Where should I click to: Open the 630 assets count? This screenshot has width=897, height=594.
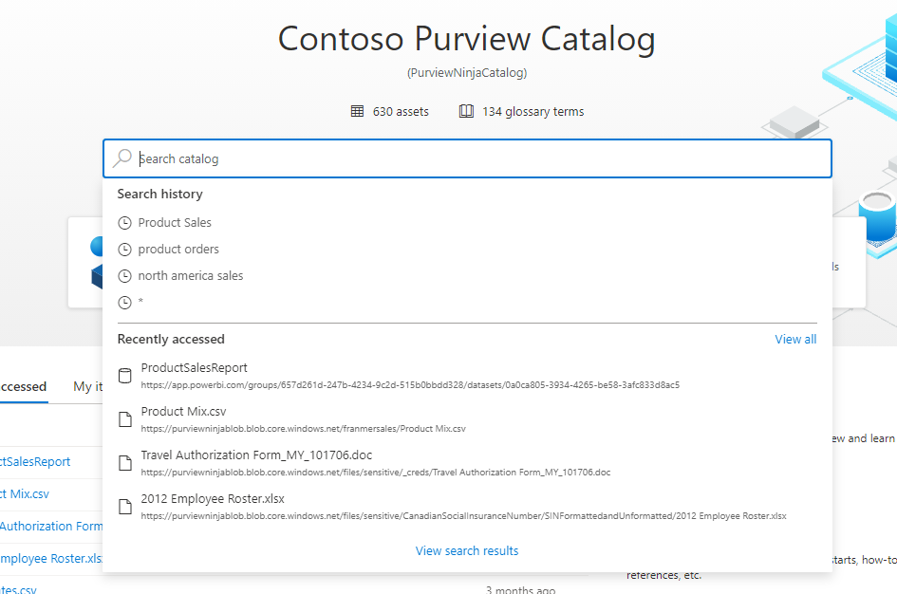coord(401,111)
